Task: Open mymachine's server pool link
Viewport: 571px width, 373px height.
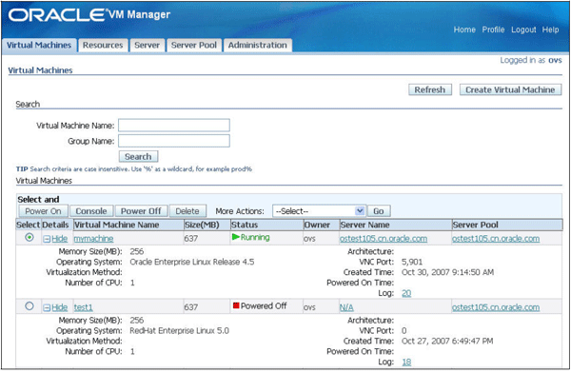Action: [x=496, y=239]
